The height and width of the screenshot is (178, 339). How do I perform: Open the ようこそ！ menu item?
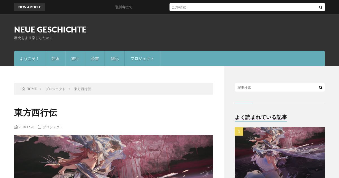[30, 58]
